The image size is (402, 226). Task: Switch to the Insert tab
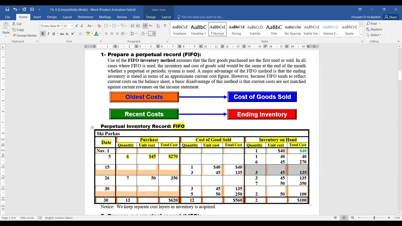point(37,17)
